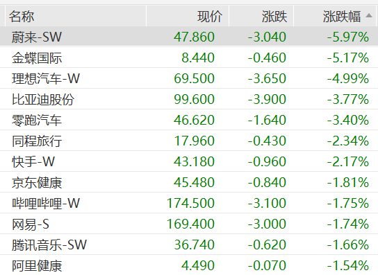Click the 36.740 price cell

(194, 245)
